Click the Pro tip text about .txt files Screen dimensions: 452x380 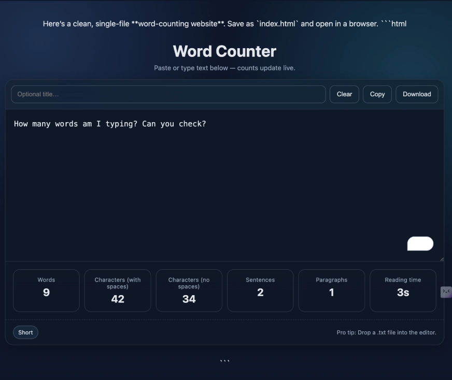point(386,332)
